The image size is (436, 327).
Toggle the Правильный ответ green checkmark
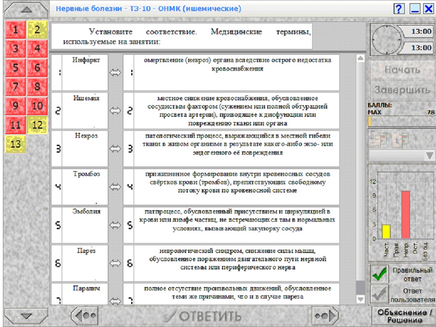[379, 274]
